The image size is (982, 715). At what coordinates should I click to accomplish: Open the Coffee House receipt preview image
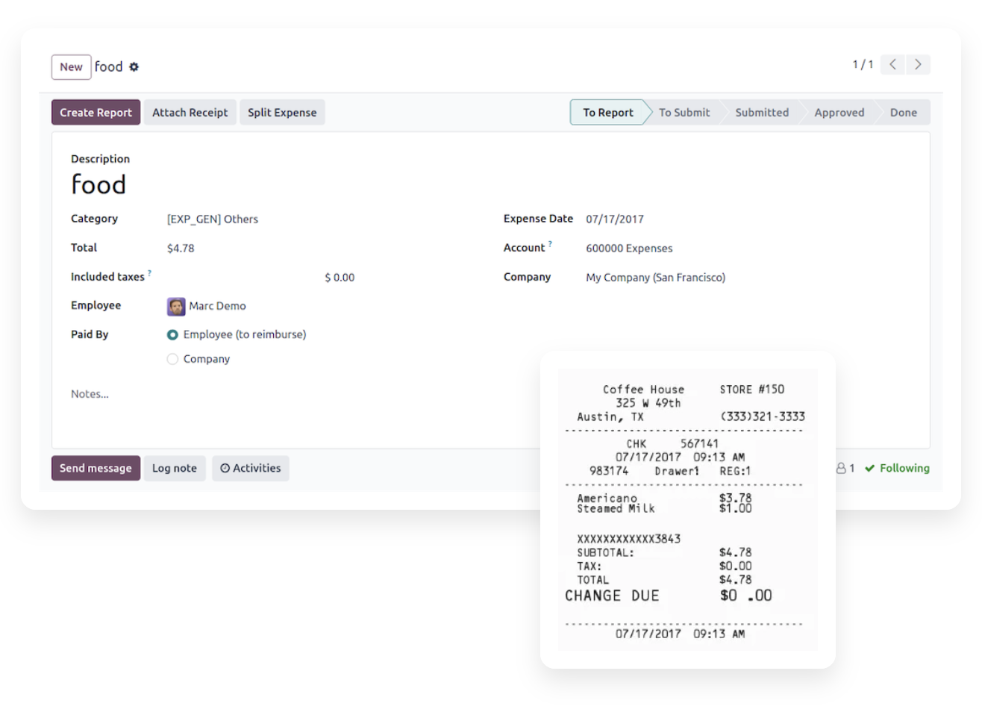point(687,510)
